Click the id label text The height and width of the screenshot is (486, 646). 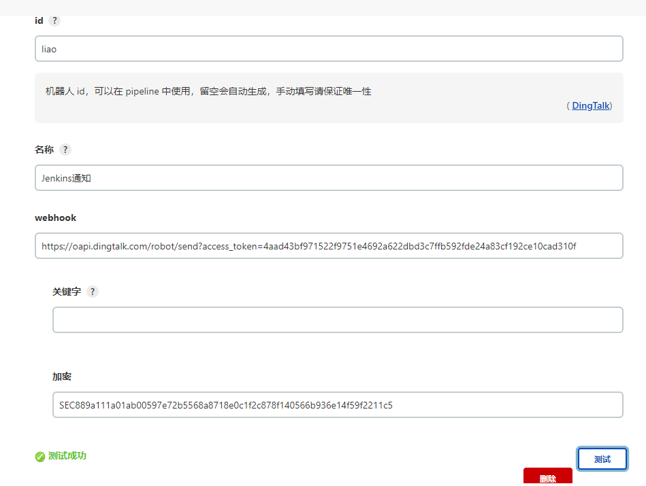coord(39,20)
